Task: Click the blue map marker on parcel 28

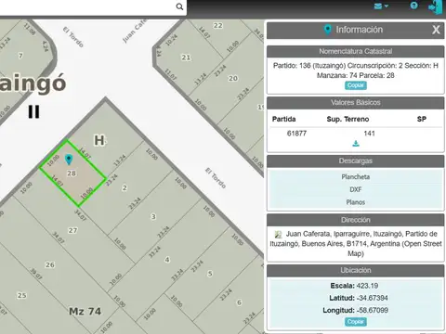Action: pyautogui.click(x=69, y=160)
